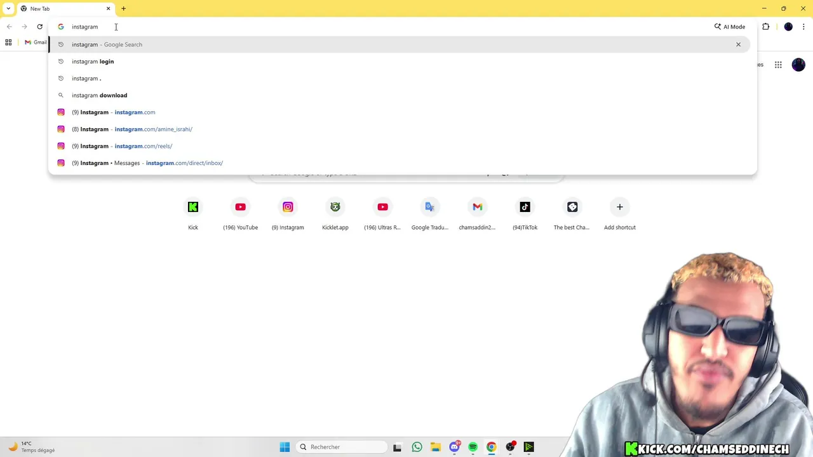Open the chamsaddin2... Gmail shortcut tile
813x457 pixels.
pos(477,215)
